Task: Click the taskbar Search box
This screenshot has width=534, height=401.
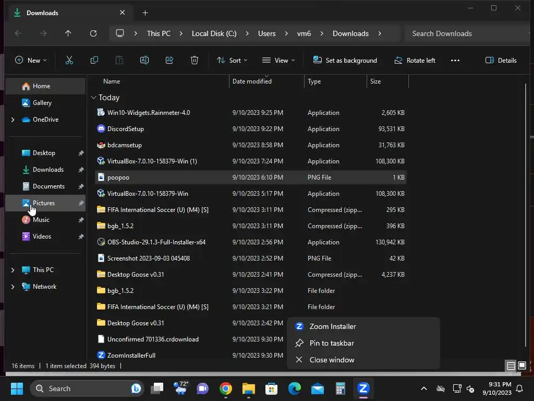Action: 87,388
